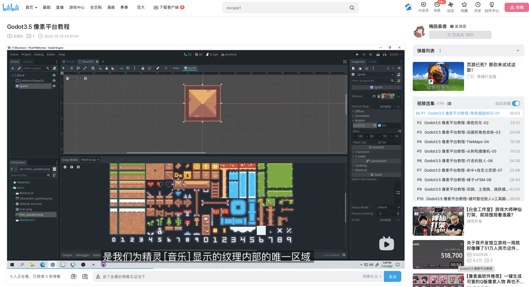Toggle visibility of Sprite node
This screenshot has height=287, width=529.
pos(54,86)
